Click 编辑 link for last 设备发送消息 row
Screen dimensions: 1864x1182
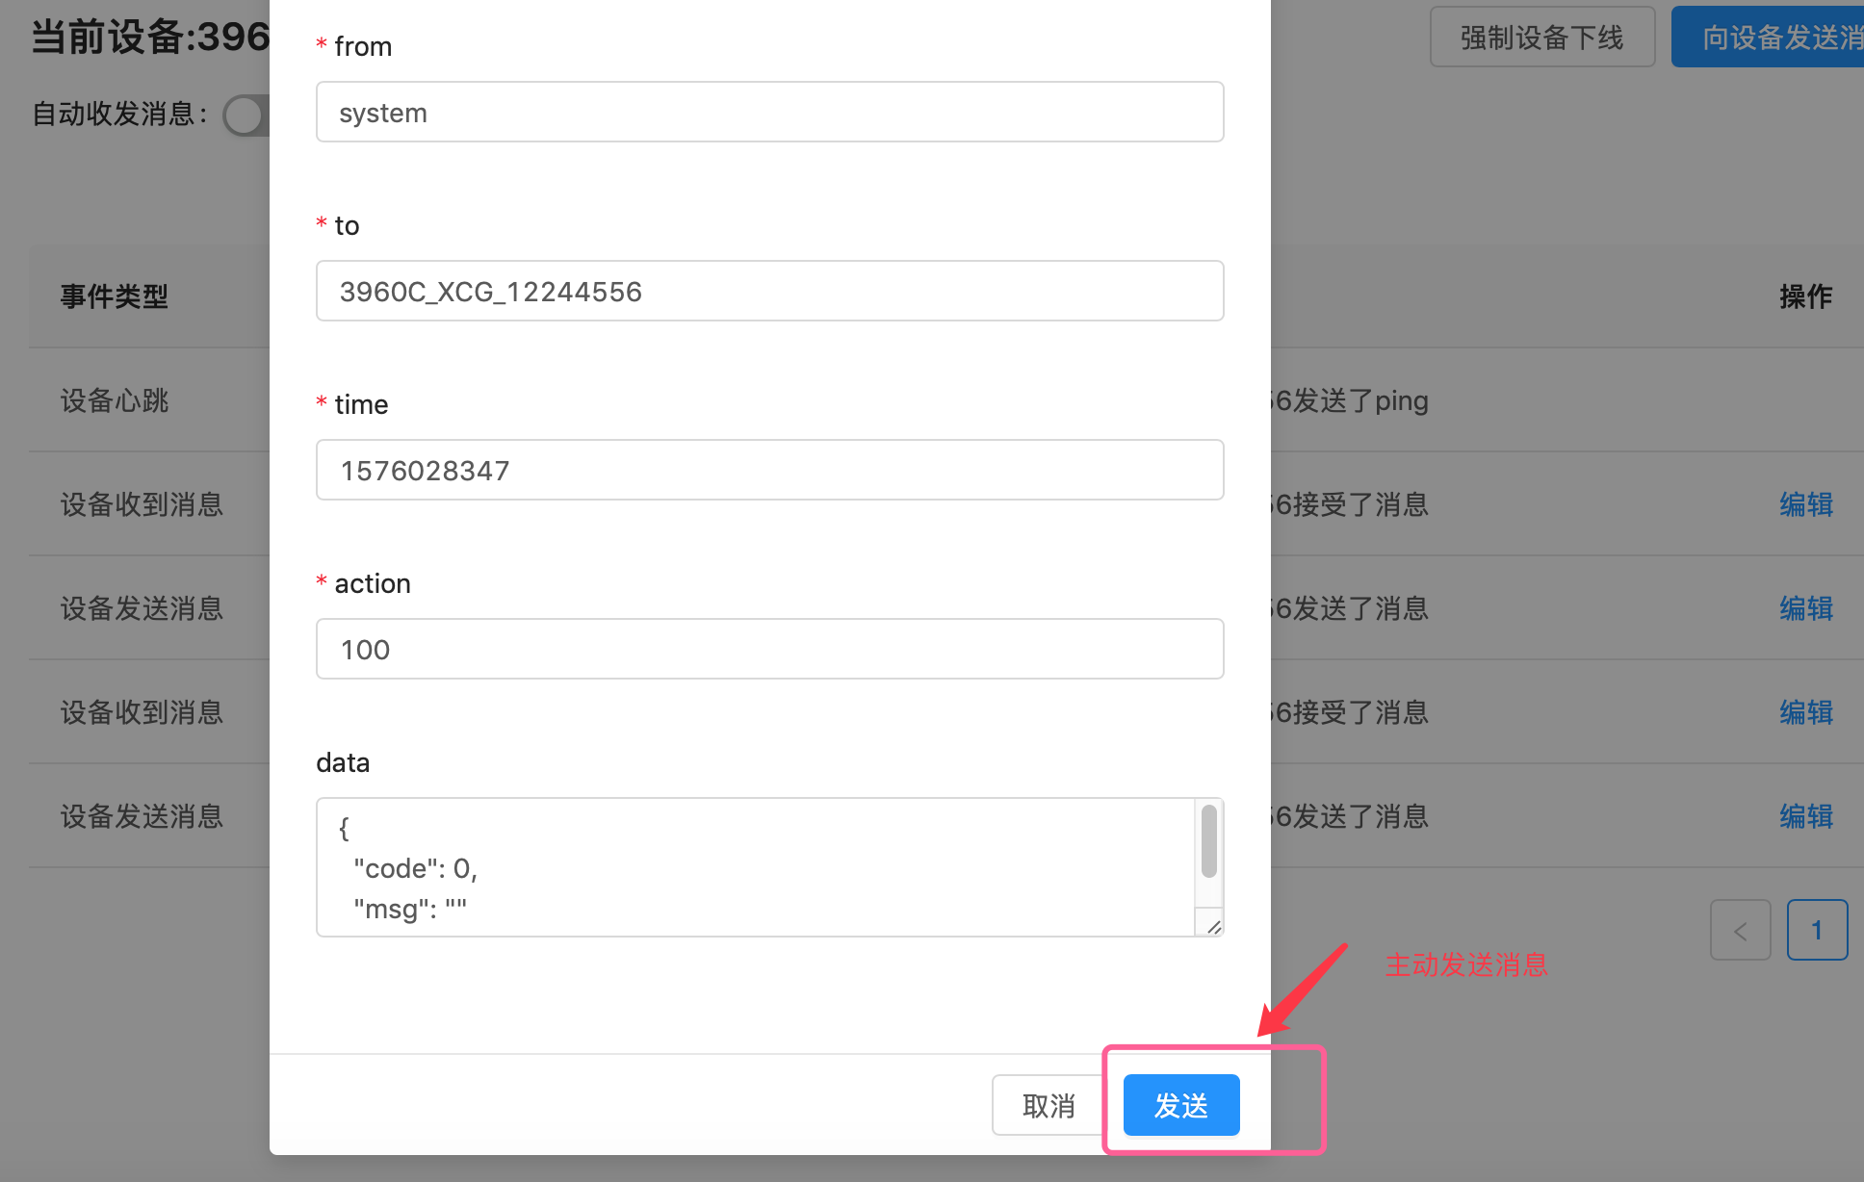pos(1805,816)
